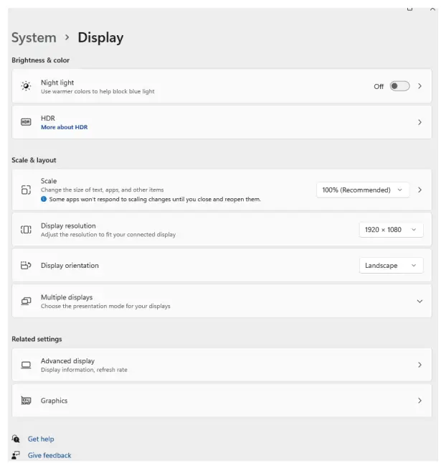Open the Display orientation Landscape dropdown
The width and height of the screenshot is (441, 466).
click(x=391, y=266)
